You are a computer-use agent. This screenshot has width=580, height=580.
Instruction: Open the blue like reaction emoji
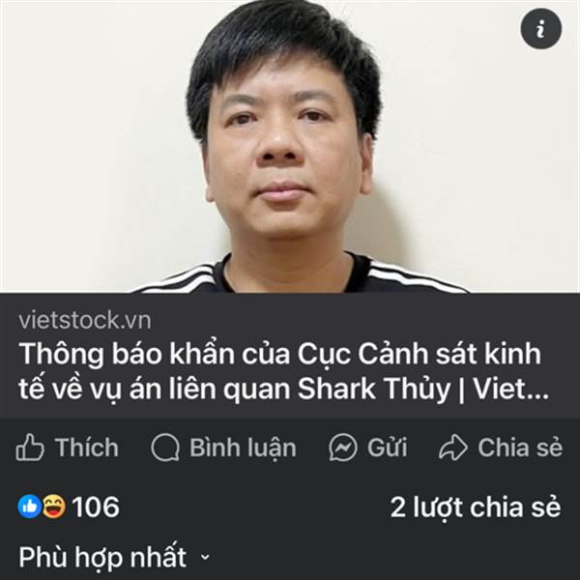point(30,507)
